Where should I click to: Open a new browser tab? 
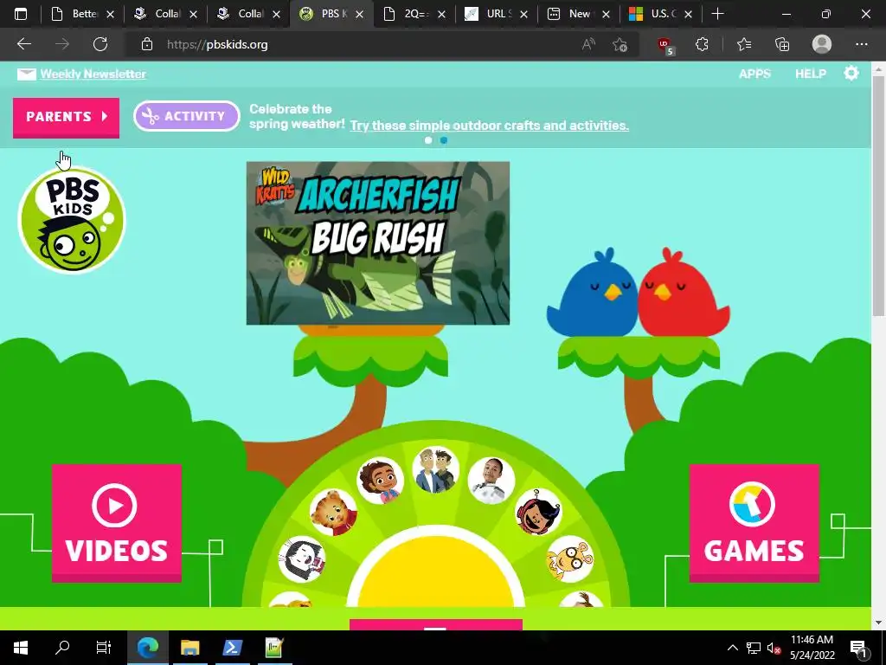717,14
